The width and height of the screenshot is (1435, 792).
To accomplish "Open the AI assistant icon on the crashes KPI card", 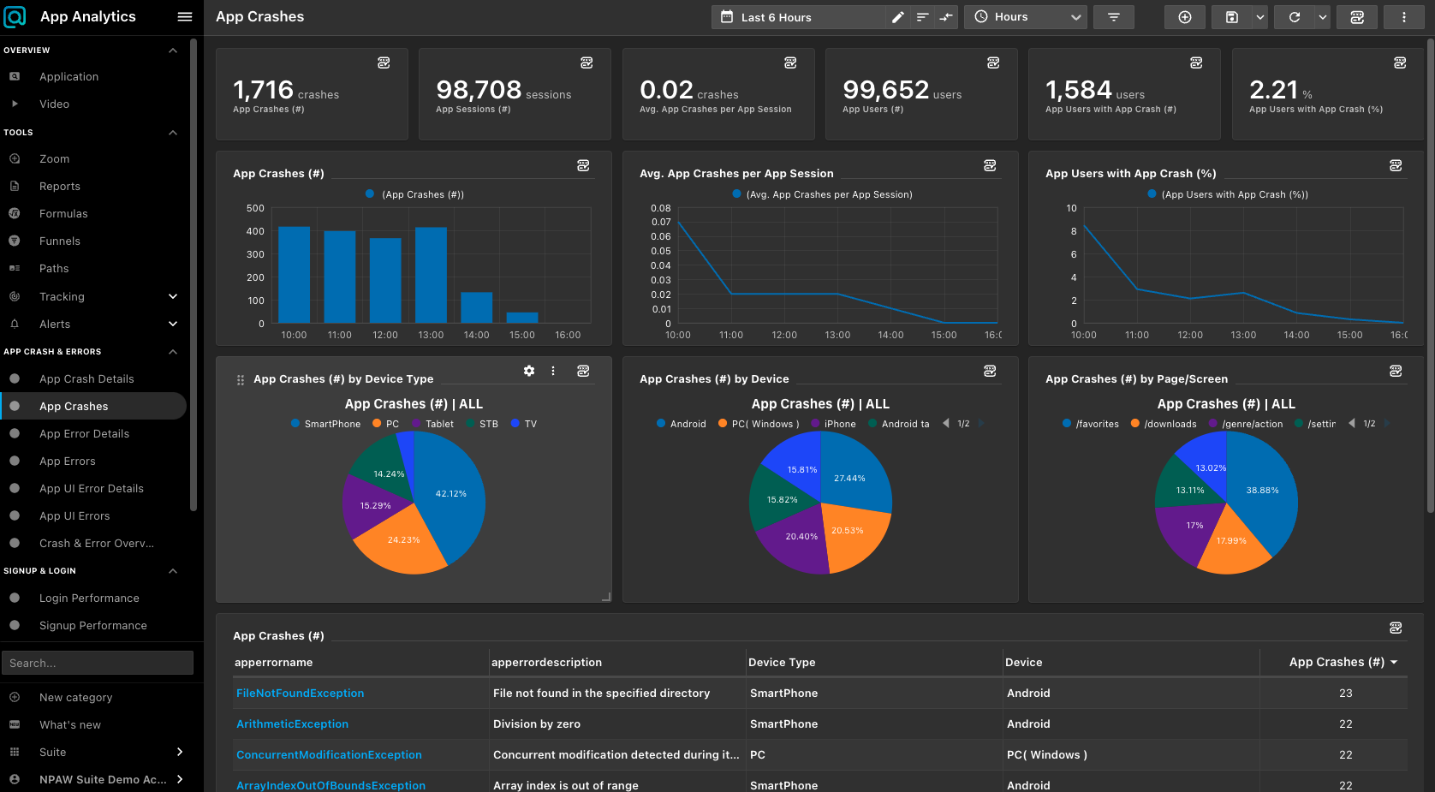I will 384,63.
